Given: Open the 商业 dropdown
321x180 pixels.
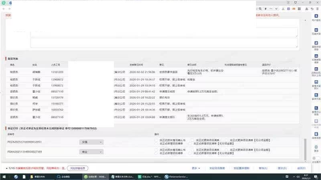Looking at the screenshot, I should point(91,152).
